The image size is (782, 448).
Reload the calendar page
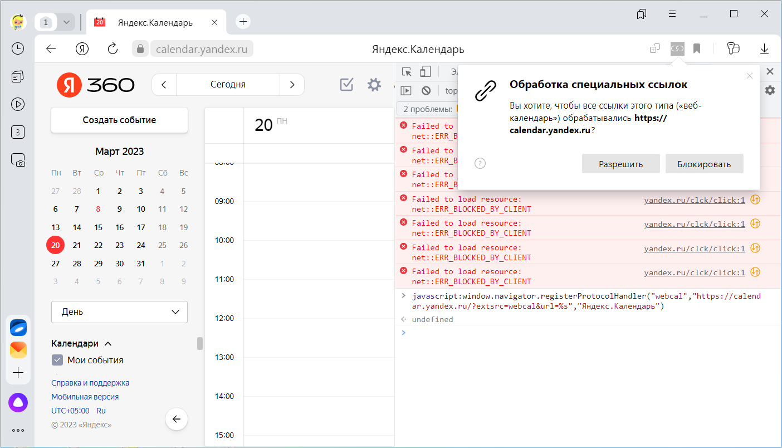point(113,49)
